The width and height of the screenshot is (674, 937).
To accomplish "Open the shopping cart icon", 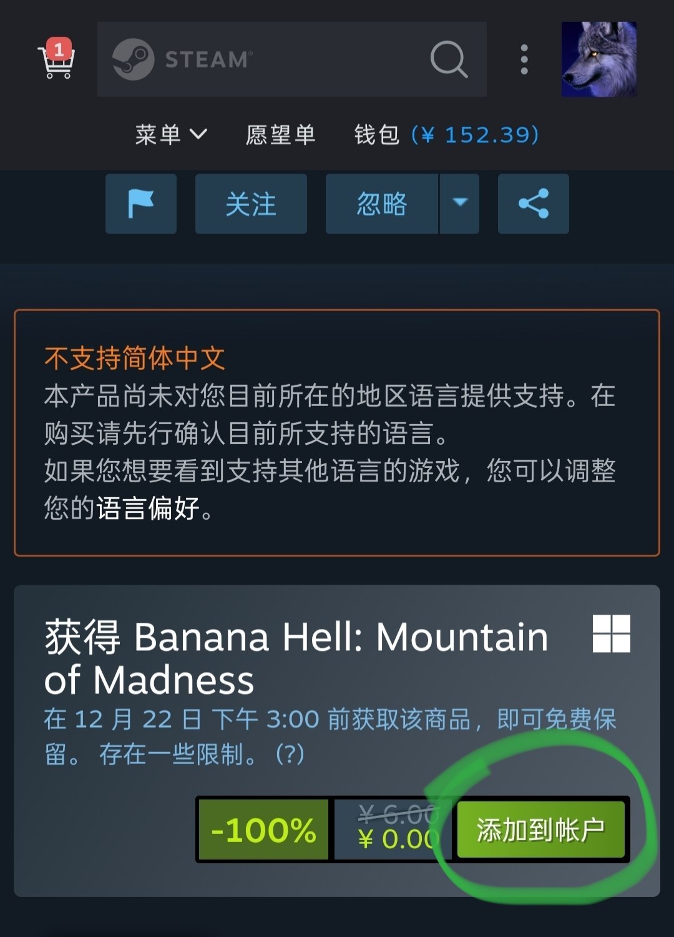I will [56, 59].
